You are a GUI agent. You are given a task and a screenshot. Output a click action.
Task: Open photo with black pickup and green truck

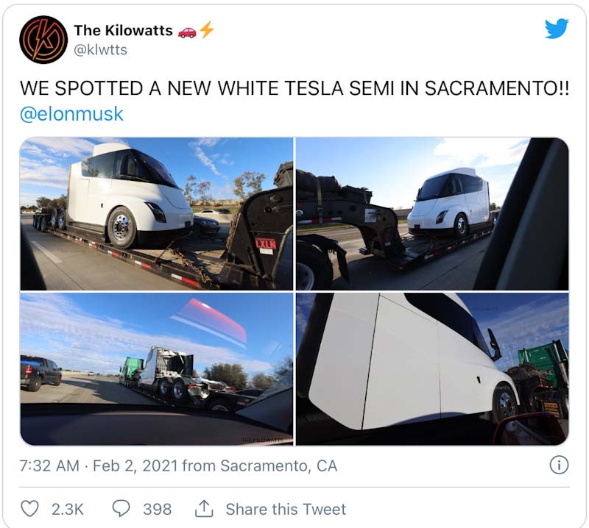pyautogui.click(x=156, y=369)
